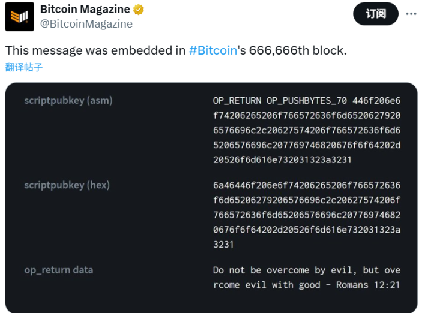Image resolution: width=425 pixels, height=313 pixels.
Task: Click the "Do not be overcome" line
Action: click(307, 270)
